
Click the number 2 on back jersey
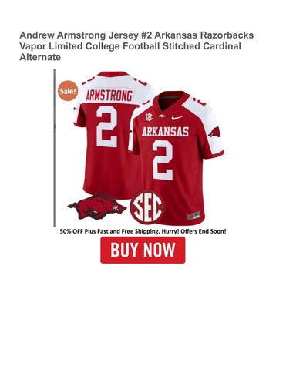click(107, 126)
